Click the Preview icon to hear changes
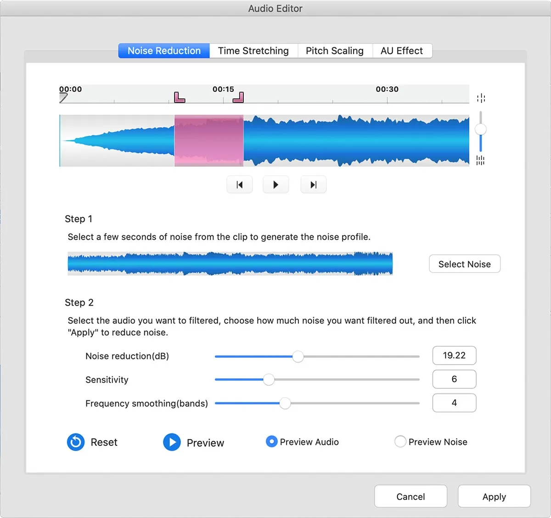This screenshot has width=551, height=518. 172,442
